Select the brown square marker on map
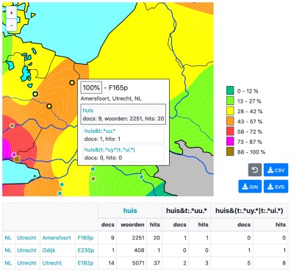Viewport: 294px width, 274px height. [x=17, y=159]
